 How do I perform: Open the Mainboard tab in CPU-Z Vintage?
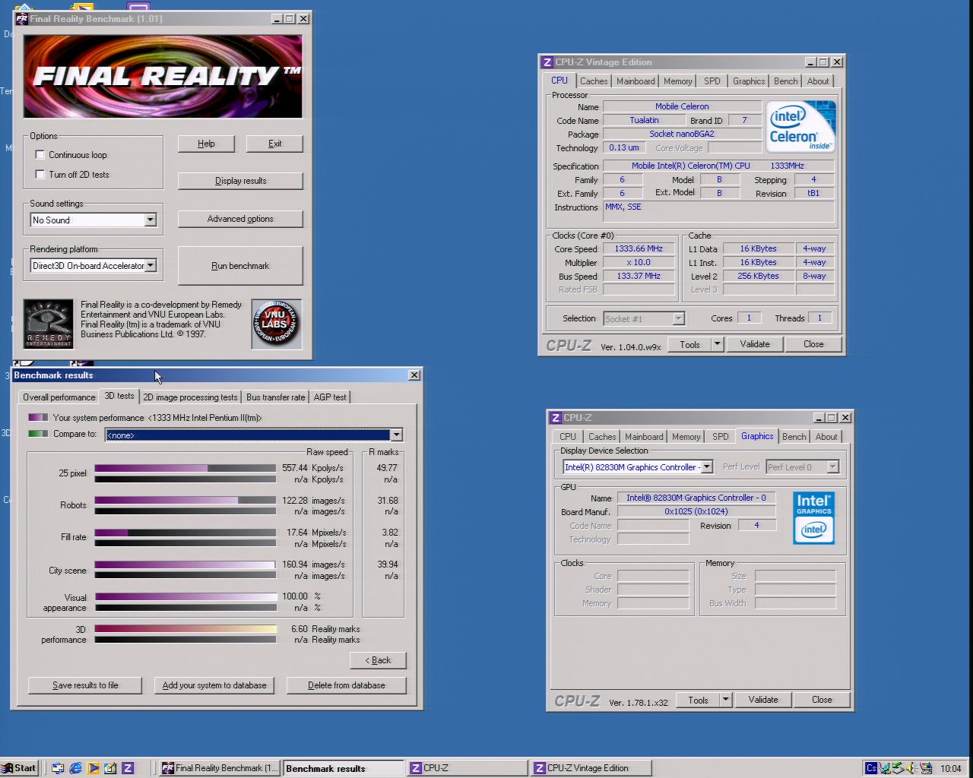(635, 81)
